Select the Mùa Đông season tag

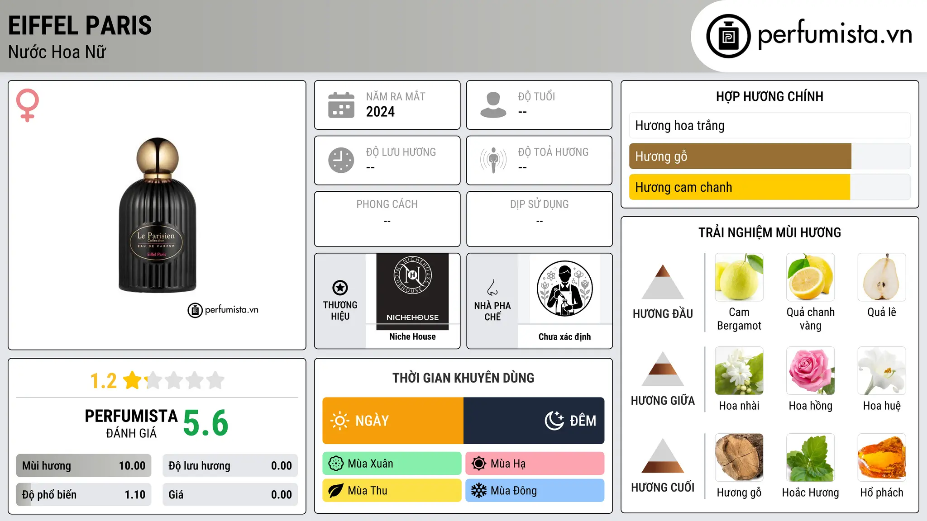pyautogui.click(x=535, y=491)
